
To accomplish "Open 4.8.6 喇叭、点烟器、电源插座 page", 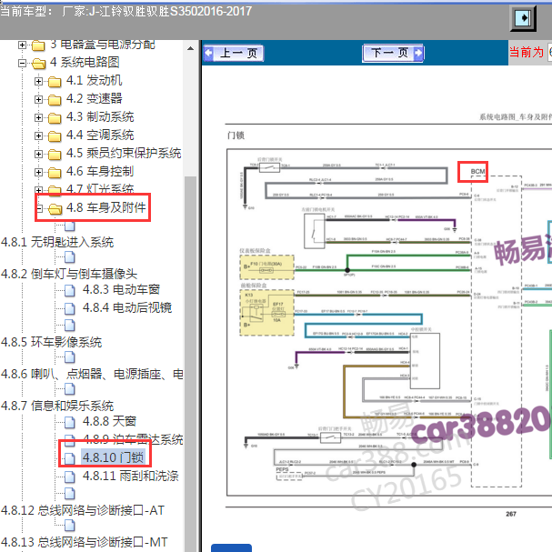I will click(92, 374).
